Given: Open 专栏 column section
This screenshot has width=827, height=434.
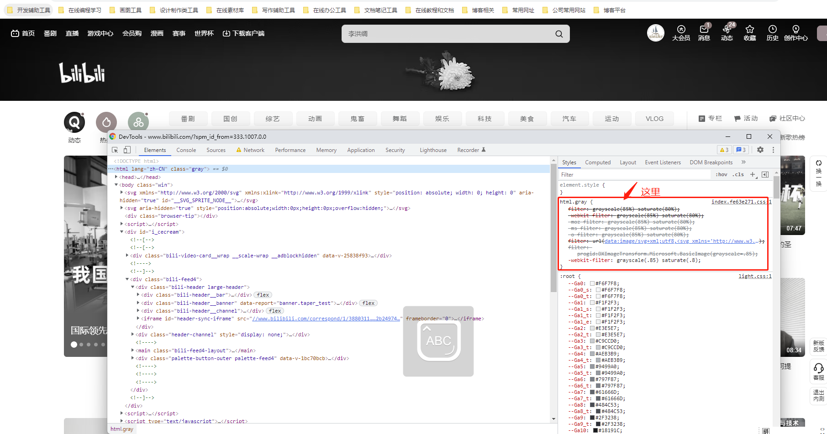Looking at the screenshot, I should pos(711,119).
